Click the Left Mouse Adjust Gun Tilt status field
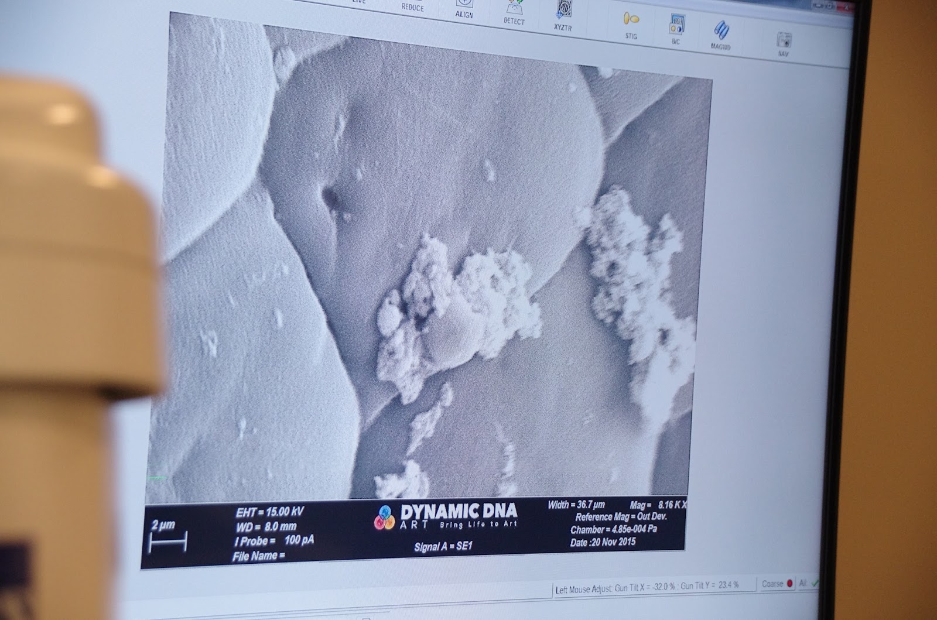937x620 pixels. pyautogui.click(x=653, y=586)
